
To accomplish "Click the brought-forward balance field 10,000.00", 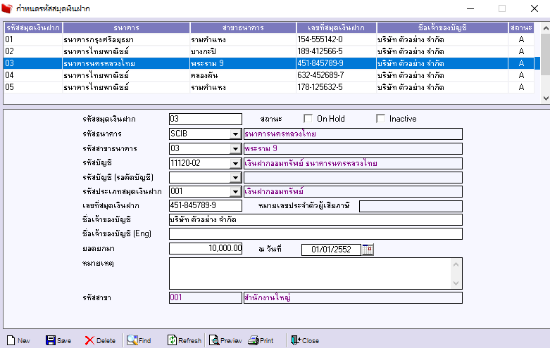I will pos(205,249).
